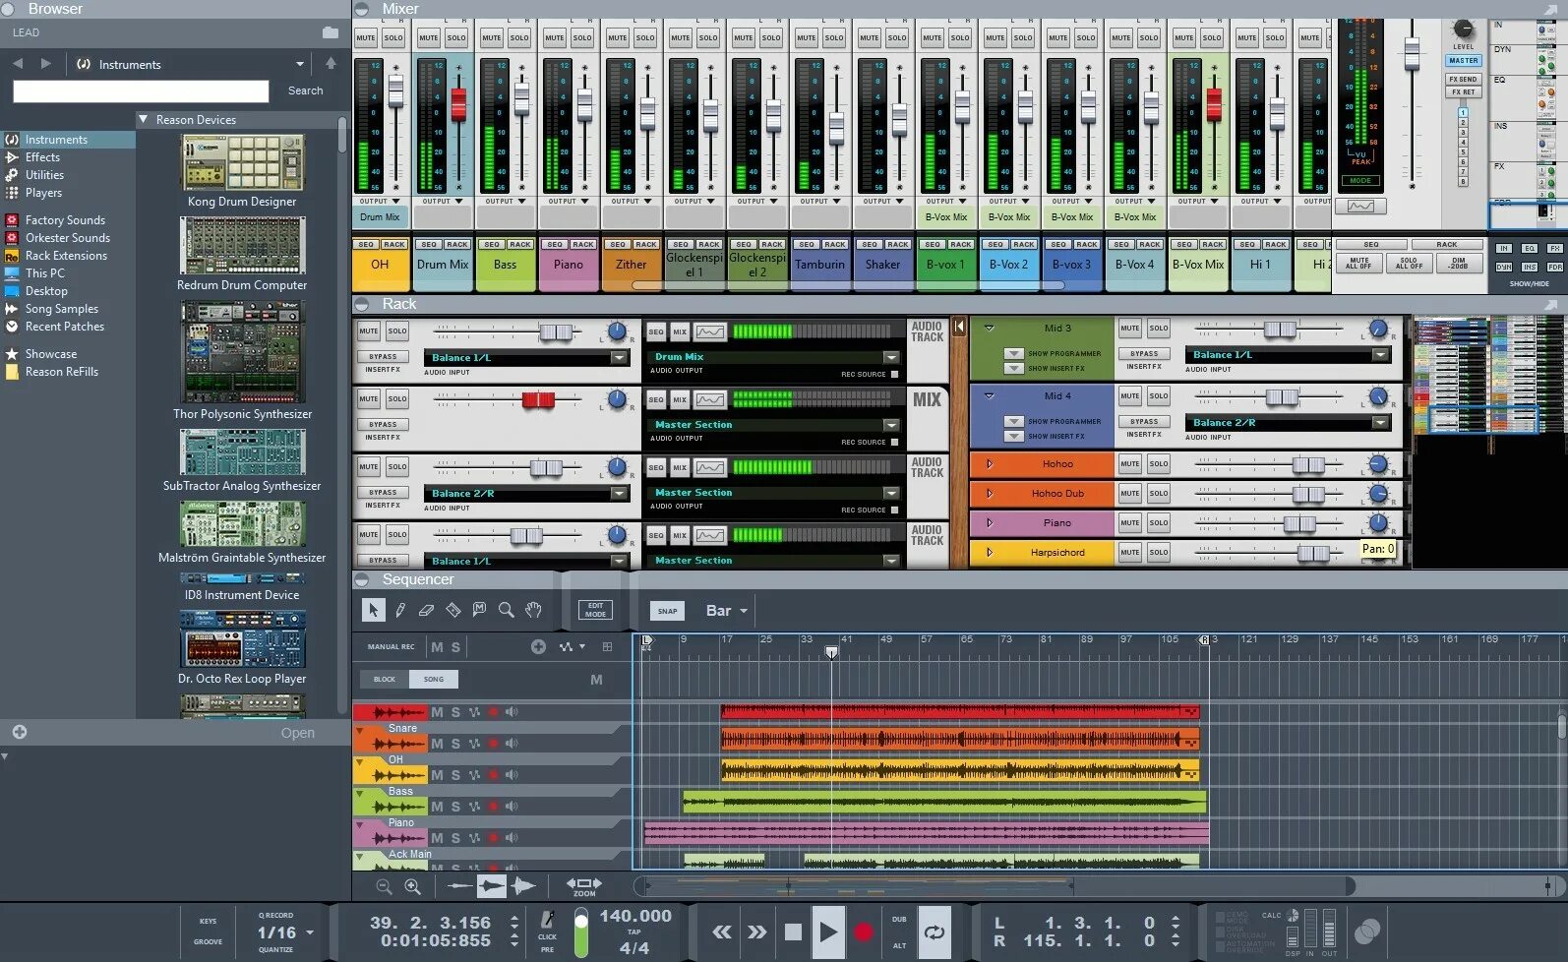Collapse the Snare track in sequencer
This screenshot has height=962, width=1568.
tap(360, 729)
